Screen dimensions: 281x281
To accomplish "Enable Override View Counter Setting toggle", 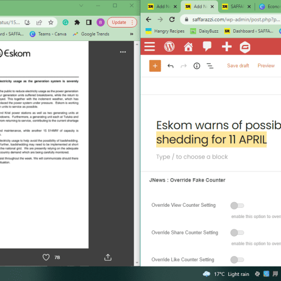I will (237, 206).
